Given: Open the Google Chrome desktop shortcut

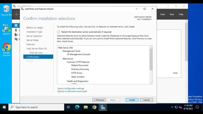Looking at the screenshot, I should click(x=6, y=49).
